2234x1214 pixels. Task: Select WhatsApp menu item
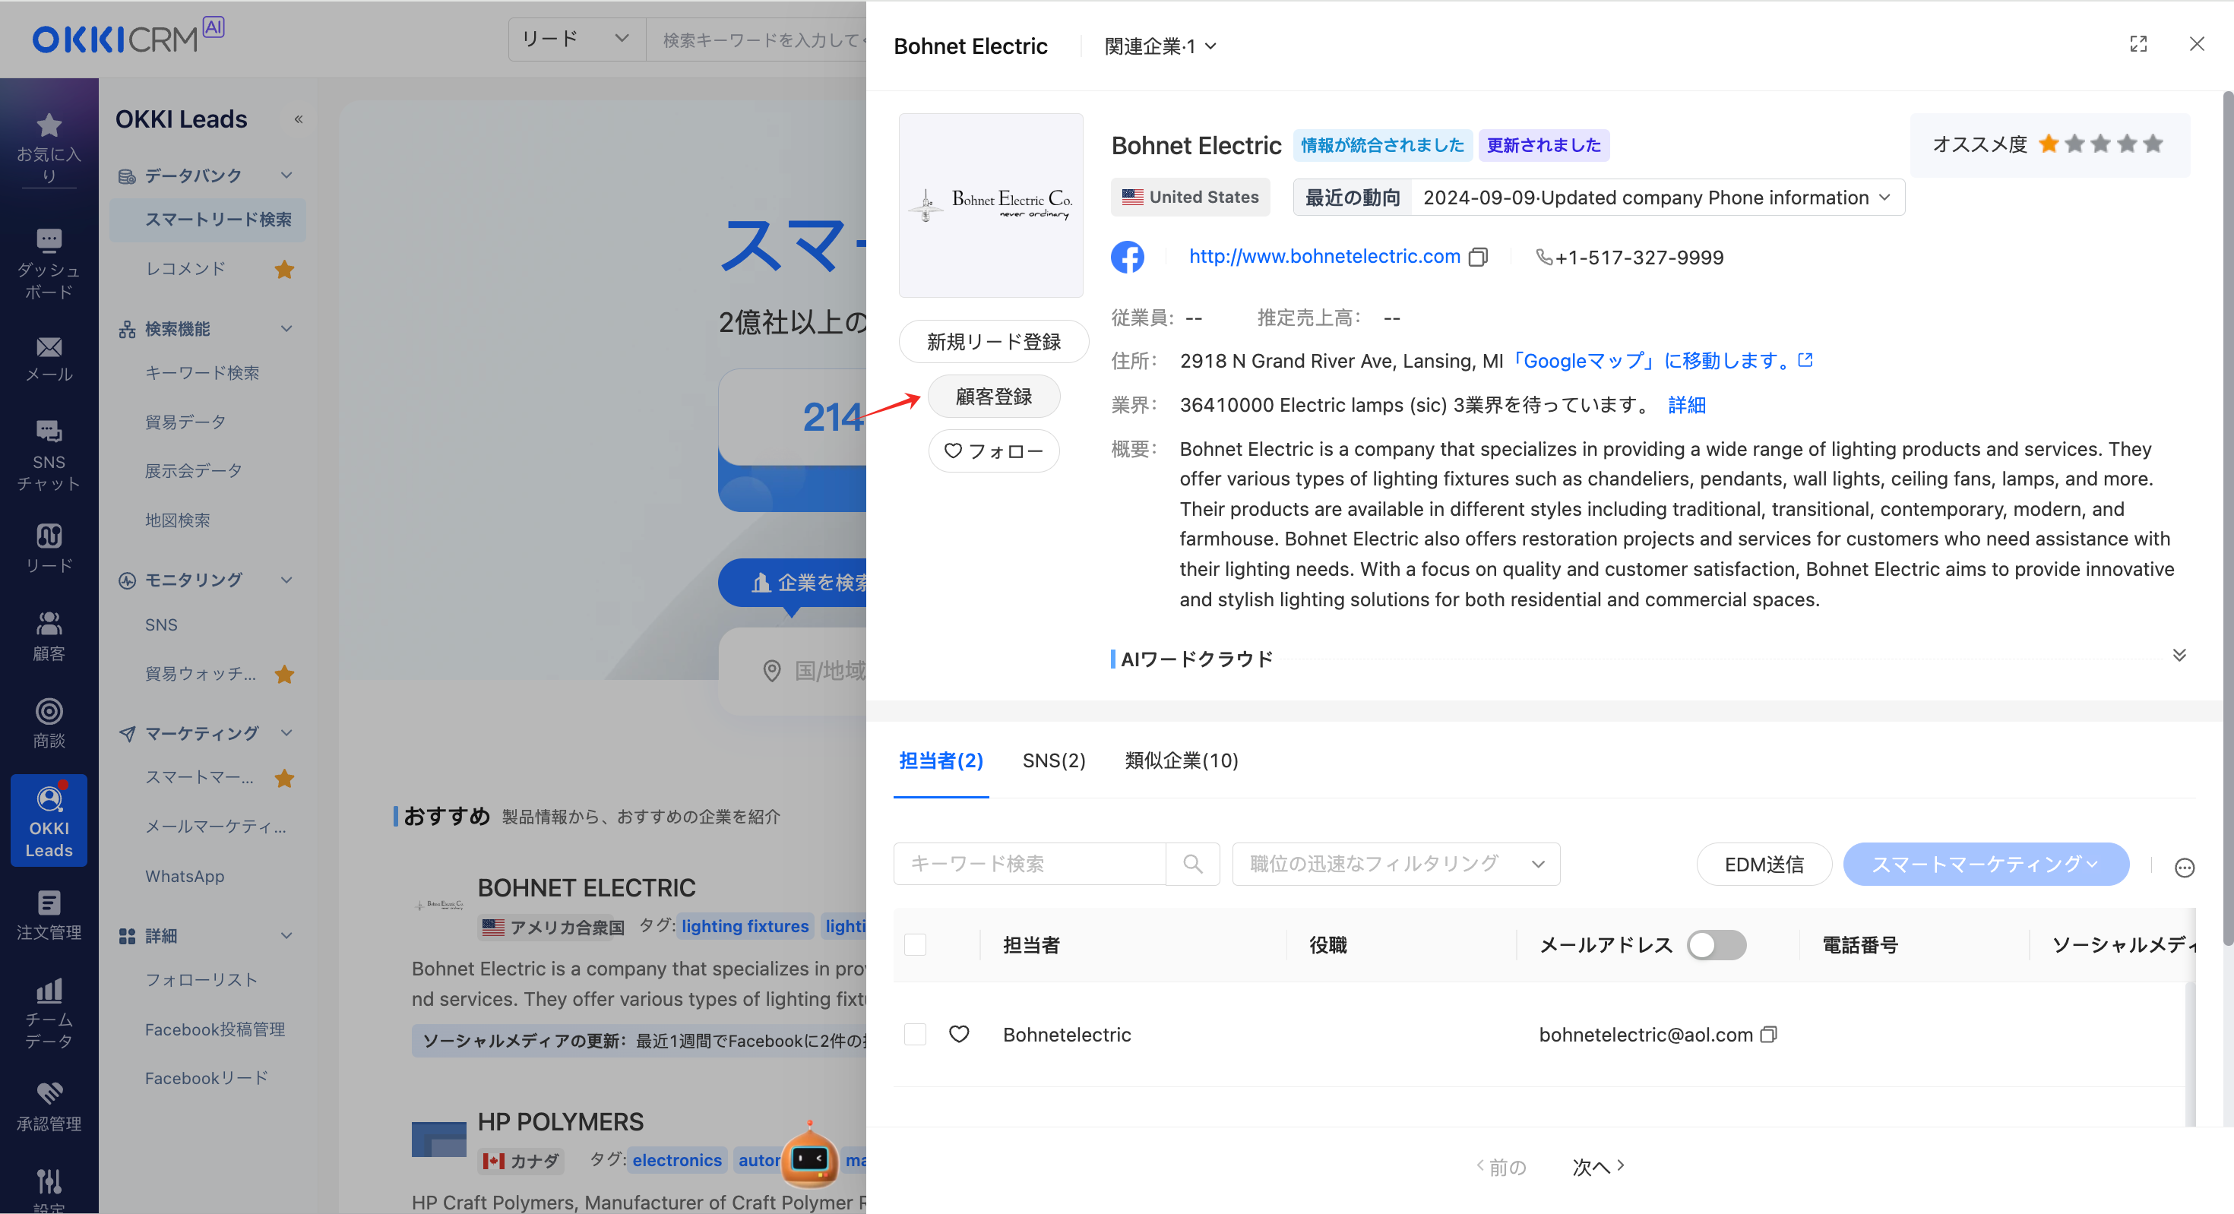tap(185, 876)
